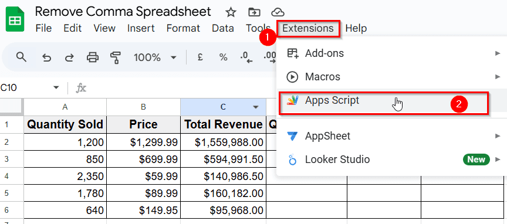Select cell with $95,968.00
This screenshot has height=224, width=507.
[223, 211]
